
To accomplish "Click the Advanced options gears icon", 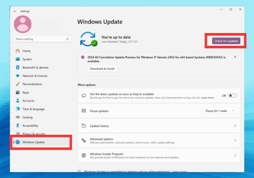I will pos(83,141).
